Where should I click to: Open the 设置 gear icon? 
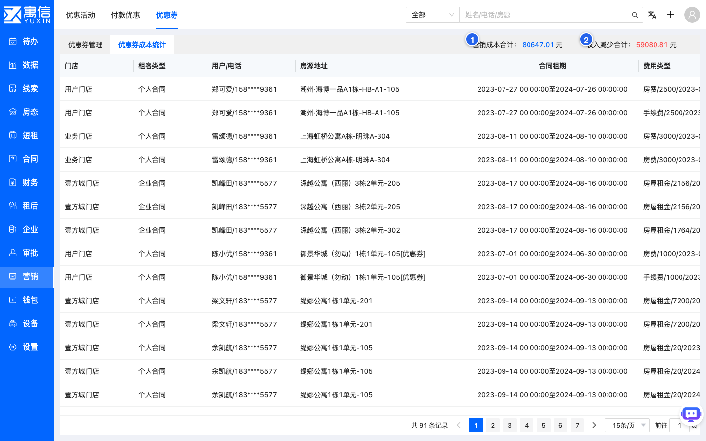[13, 347]
